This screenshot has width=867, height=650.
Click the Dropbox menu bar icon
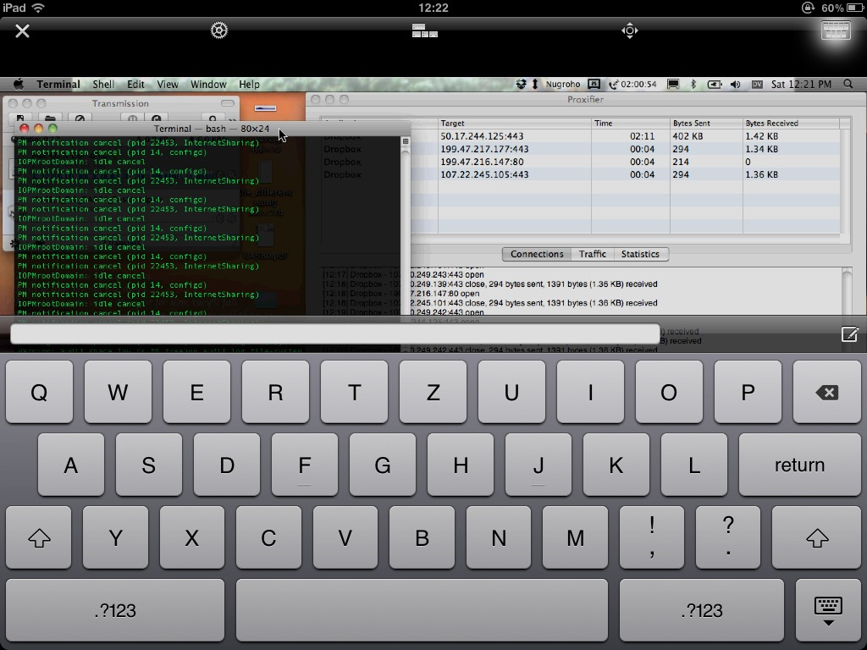coord(521,84)
